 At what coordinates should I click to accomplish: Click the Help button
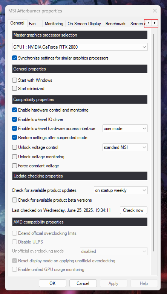(144, 283)
